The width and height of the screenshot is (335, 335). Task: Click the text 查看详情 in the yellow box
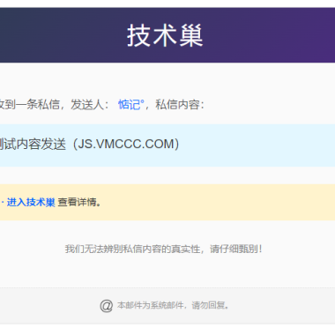click(77, 202)
